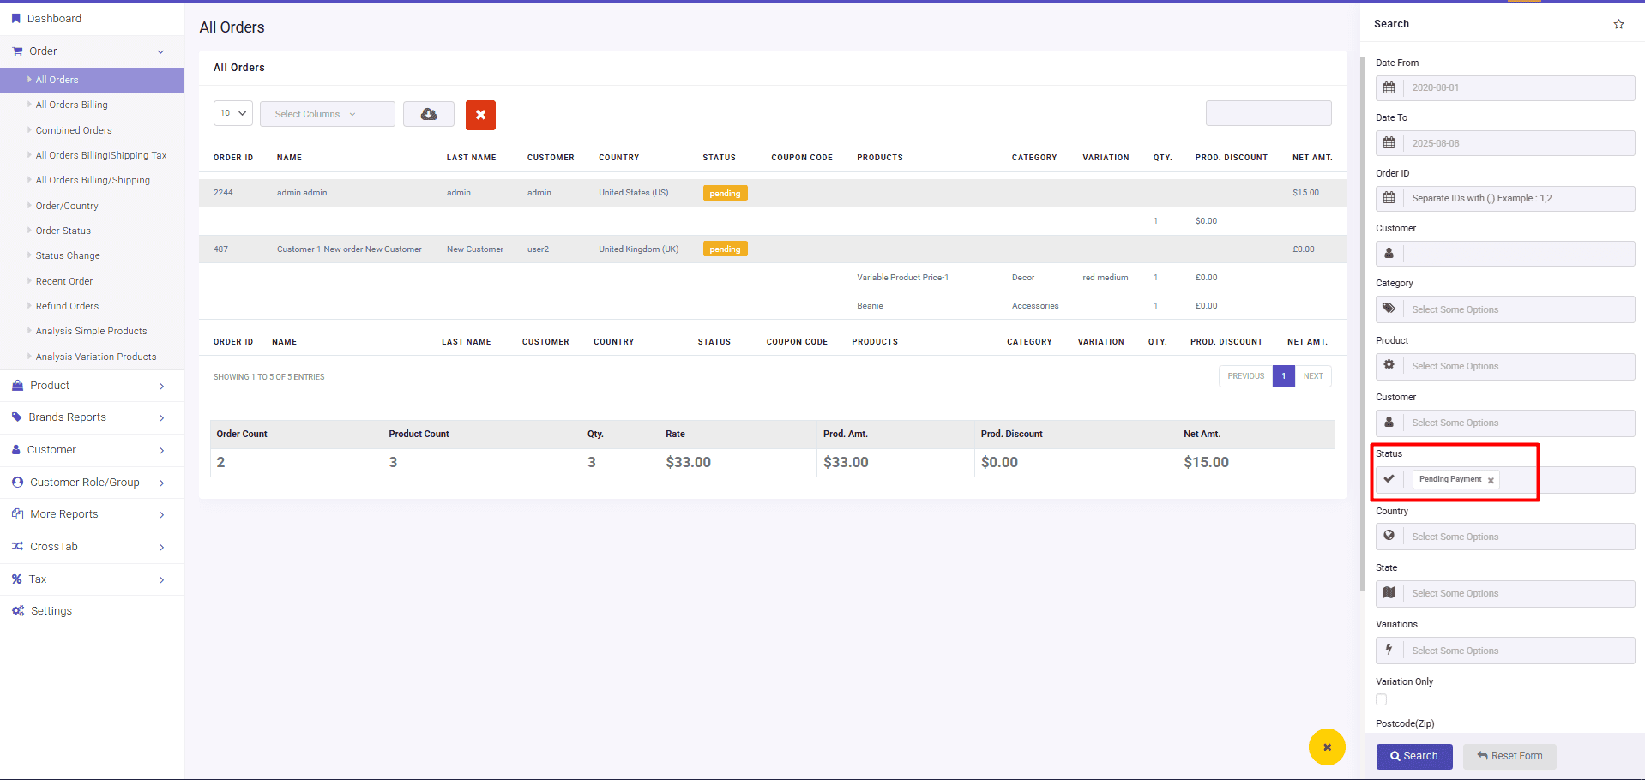
Task: Remove the Pending Payment status filter
Action: point(1491,479)
